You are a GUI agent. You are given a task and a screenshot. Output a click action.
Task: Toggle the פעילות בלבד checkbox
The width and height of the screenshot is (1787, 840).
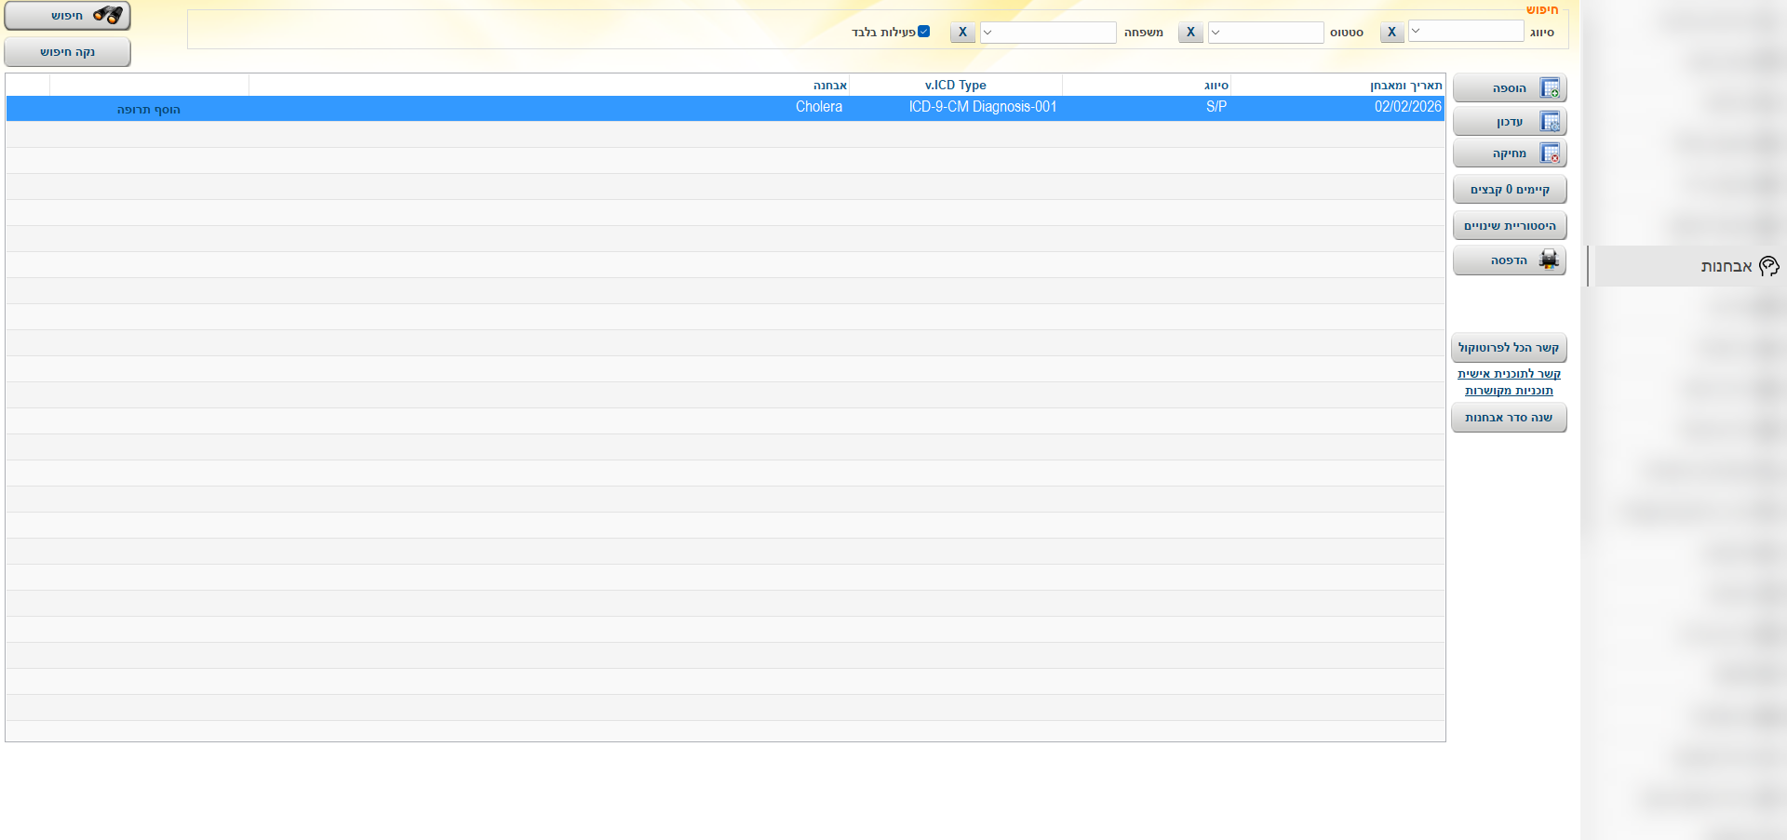923,32
